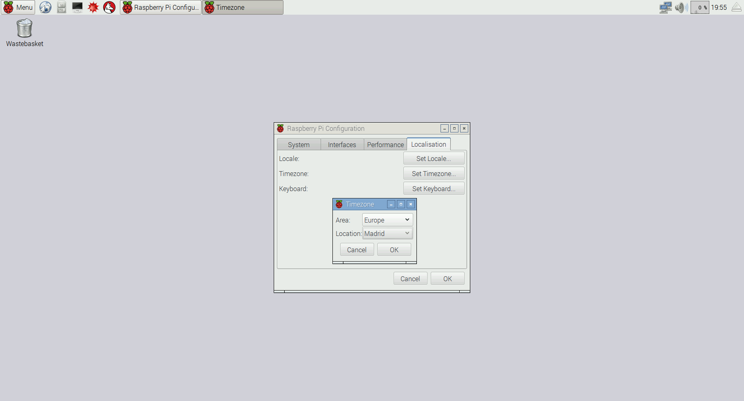
Task: Open the Raspberry Pi Menu button
Action: tap(18, 7)
